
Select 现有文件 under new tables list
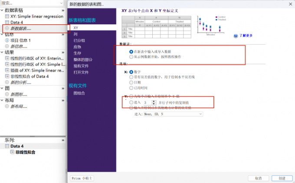(81, 66)
